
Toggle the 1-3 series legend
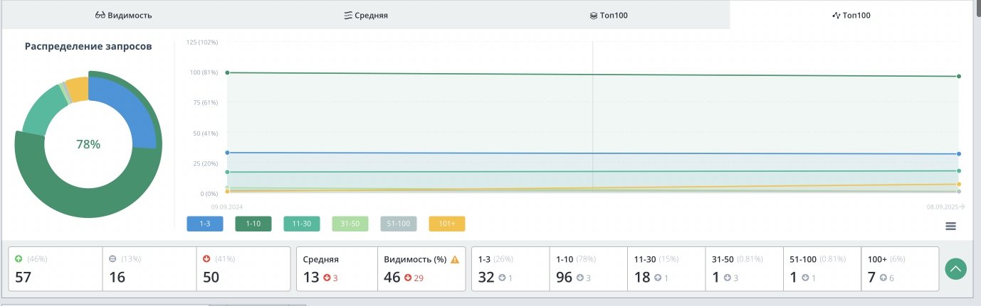[204, 224]
